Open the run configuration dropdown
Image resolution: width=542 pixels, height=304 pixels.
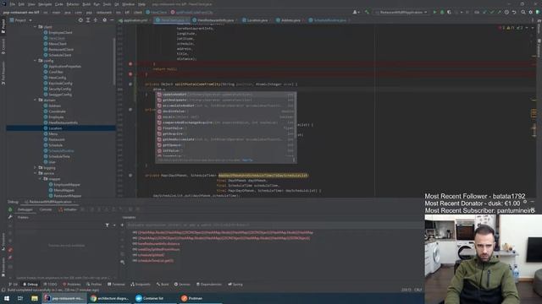pos(401,12)
